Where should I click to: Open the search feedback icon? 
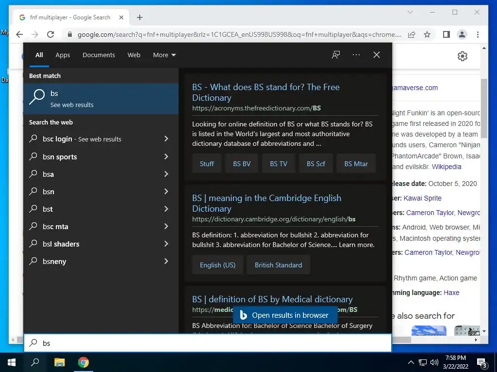pyautogui.click(x=336, y=55)
